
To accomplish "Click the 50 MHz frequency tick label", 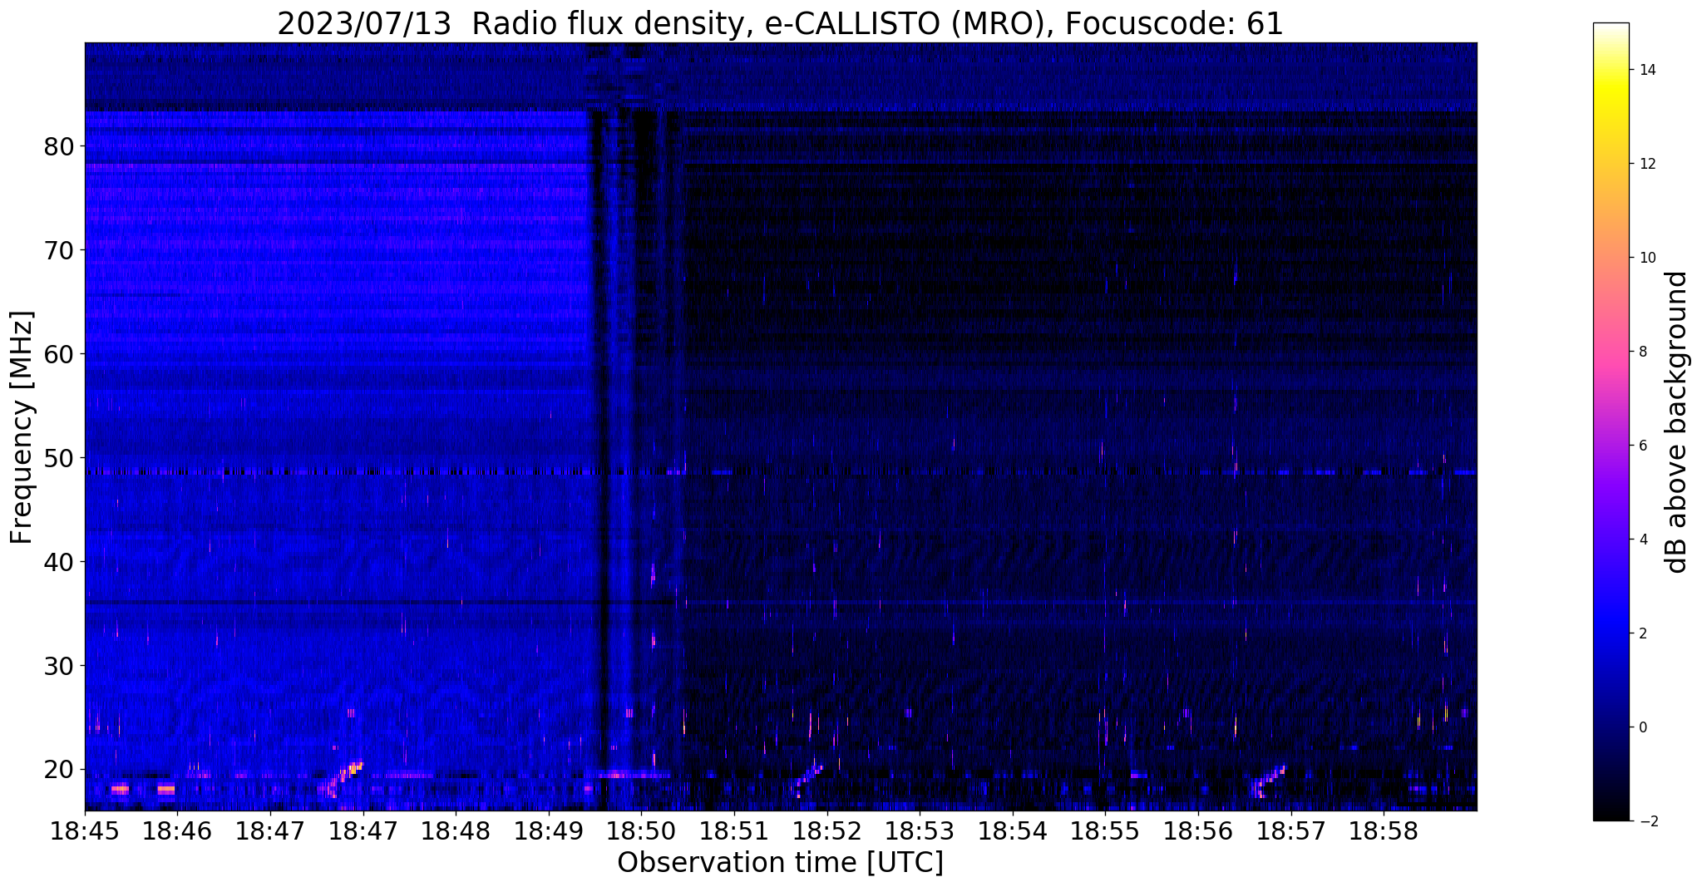I will pyautogui.click(x=59, y=458).
